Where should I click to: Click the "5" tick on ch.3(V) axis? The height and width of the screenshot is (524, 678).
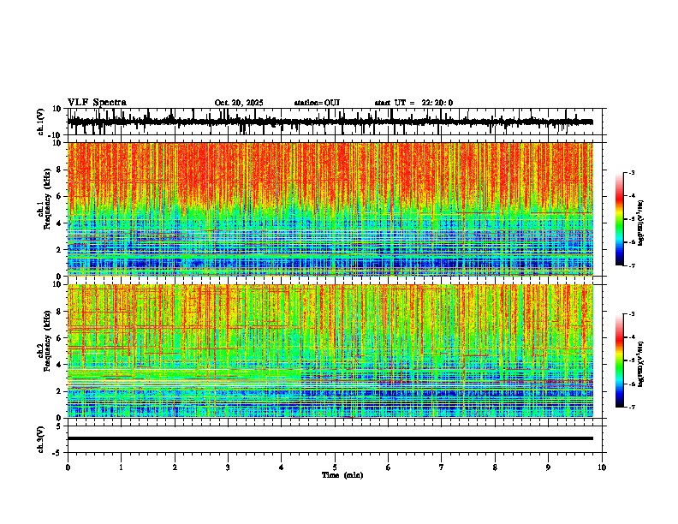[59, 426]
